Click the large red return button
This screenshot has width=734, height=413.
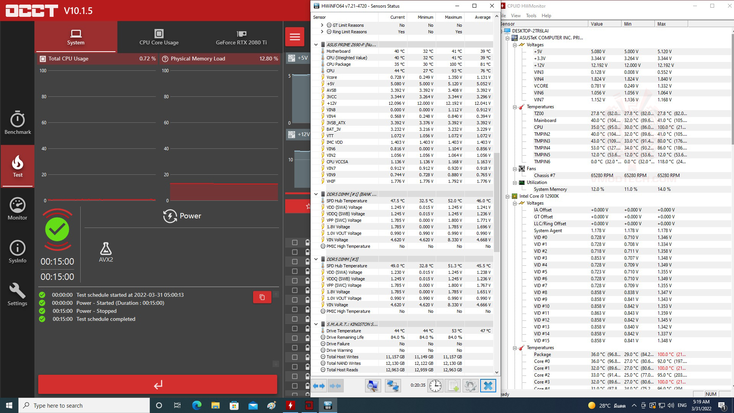(158, 384)
